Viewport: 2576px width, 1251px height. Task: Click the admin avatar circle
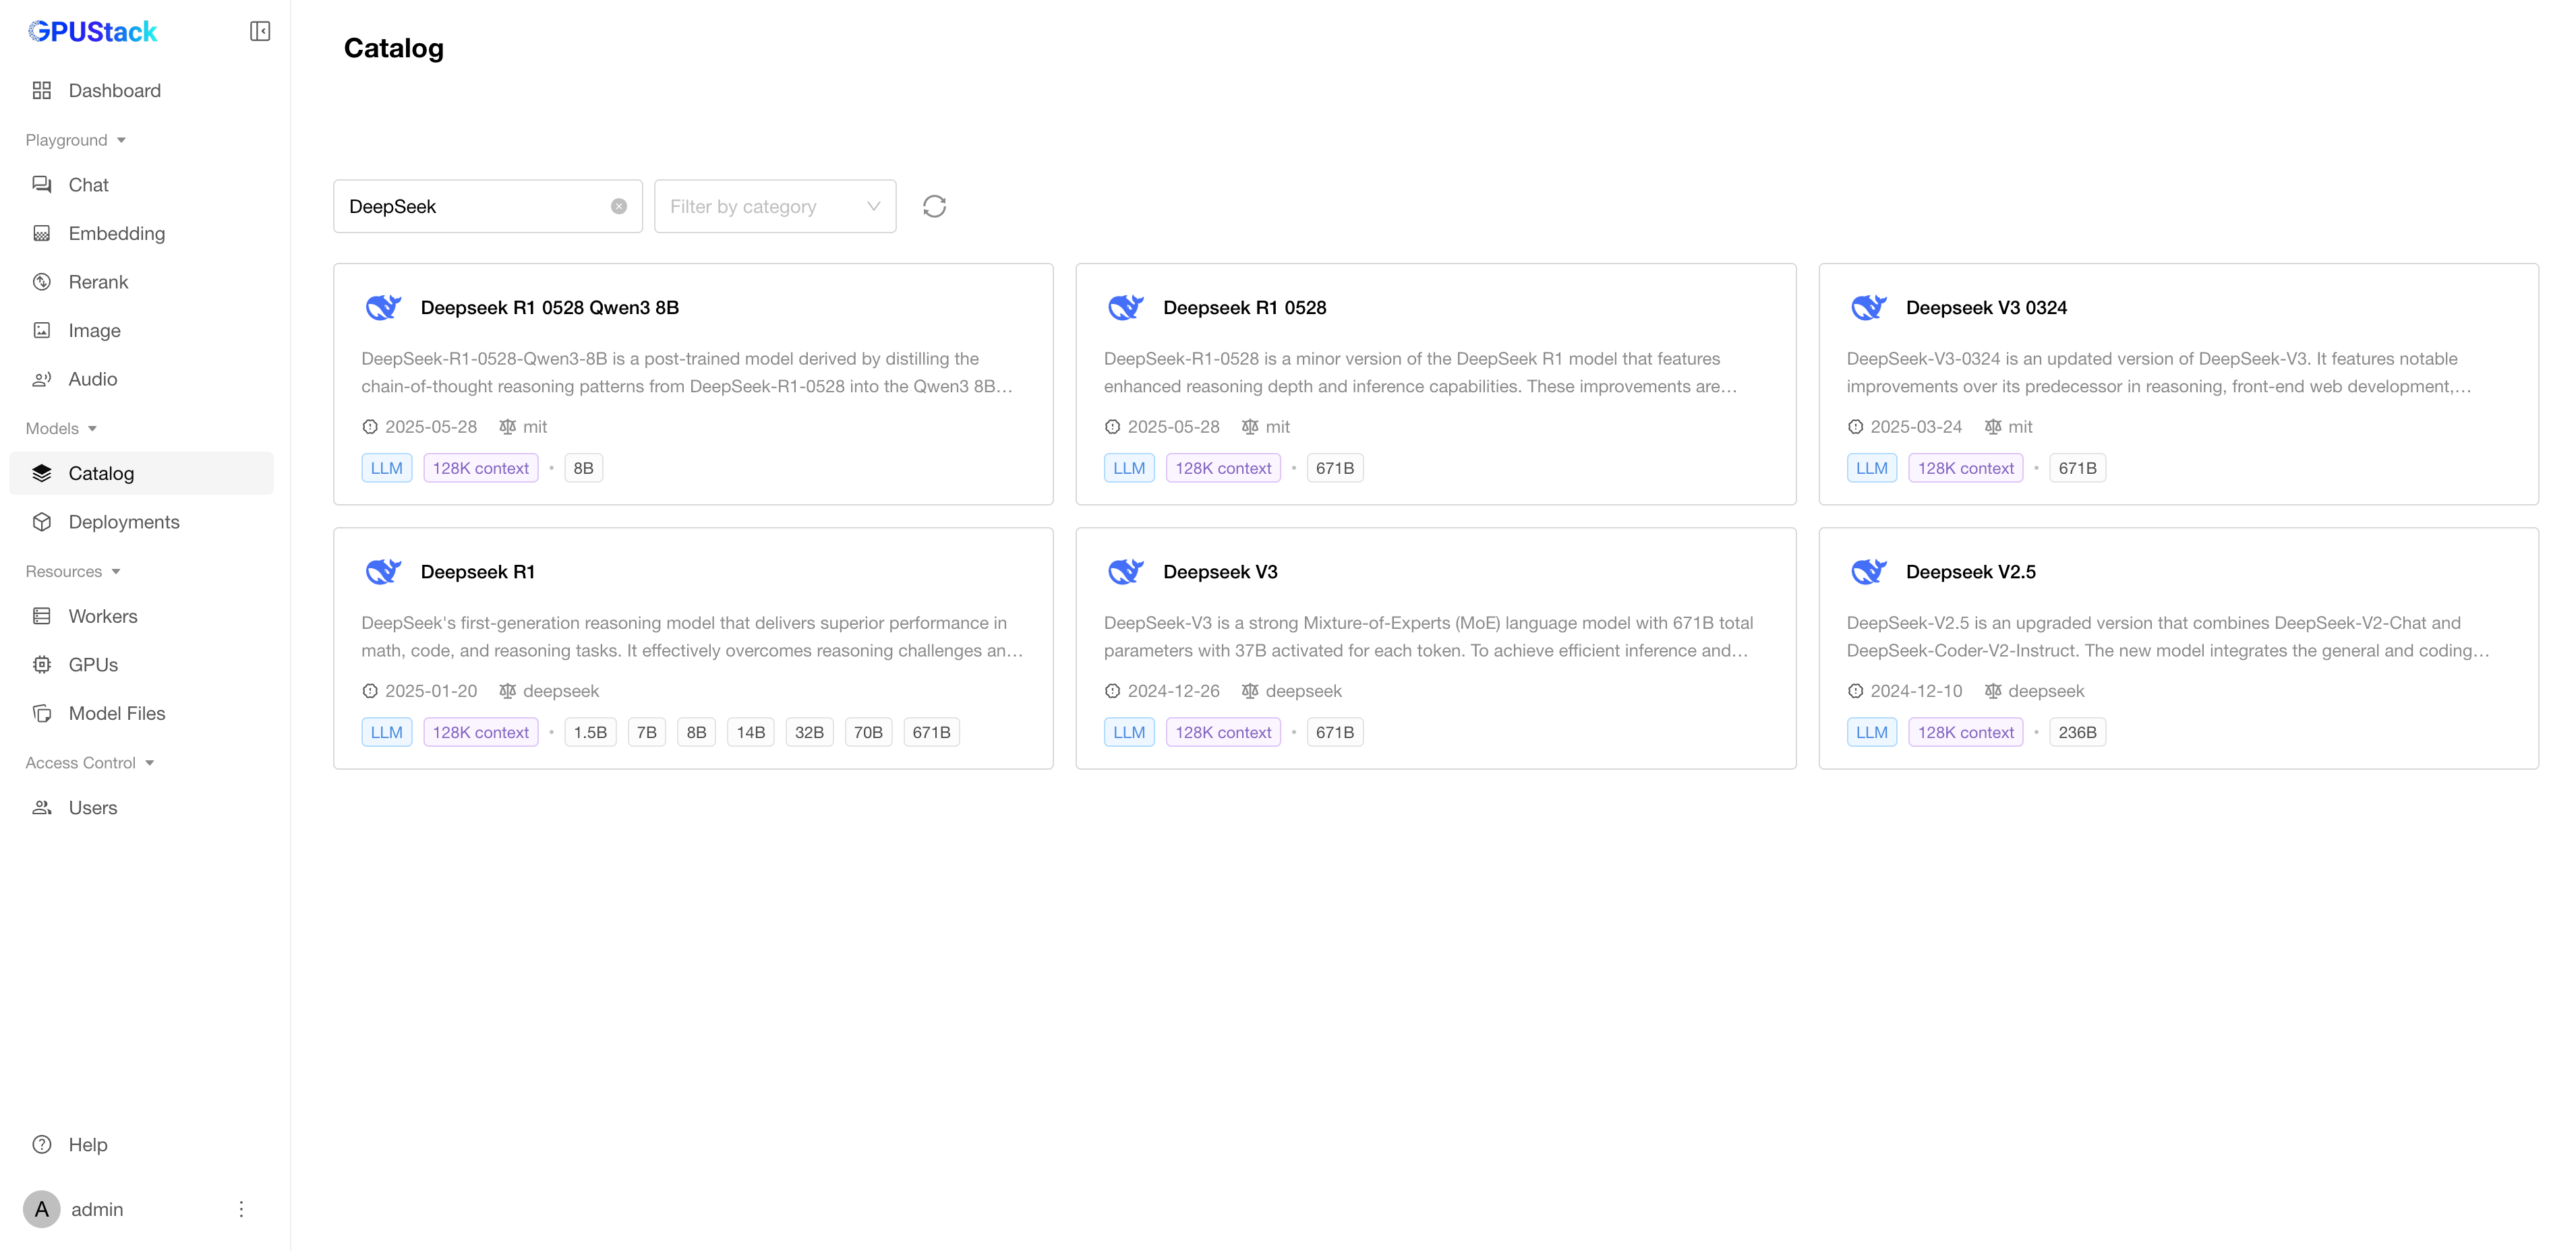[41, 1209]
